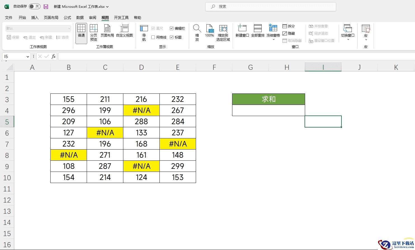Select cell containing 299

click(x=178, y=166)
